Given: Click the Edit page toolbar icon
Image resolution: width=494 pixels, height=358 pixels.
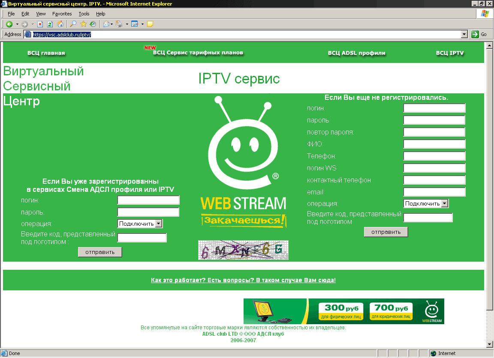Looking at the screenshot, I should pos(135,24).
